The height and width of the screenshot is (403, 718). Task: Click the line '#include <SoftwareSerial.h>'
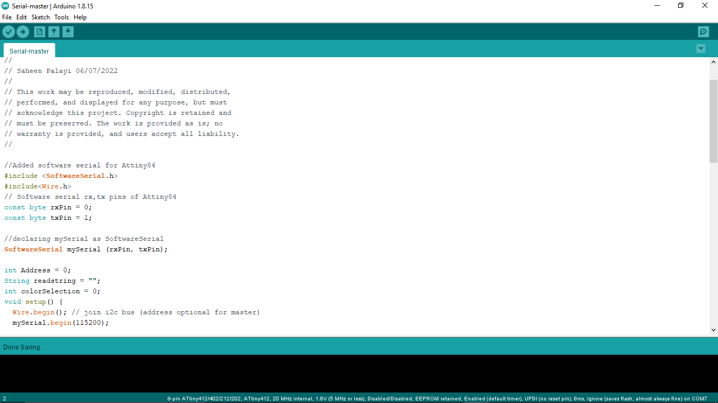point(61,176)
